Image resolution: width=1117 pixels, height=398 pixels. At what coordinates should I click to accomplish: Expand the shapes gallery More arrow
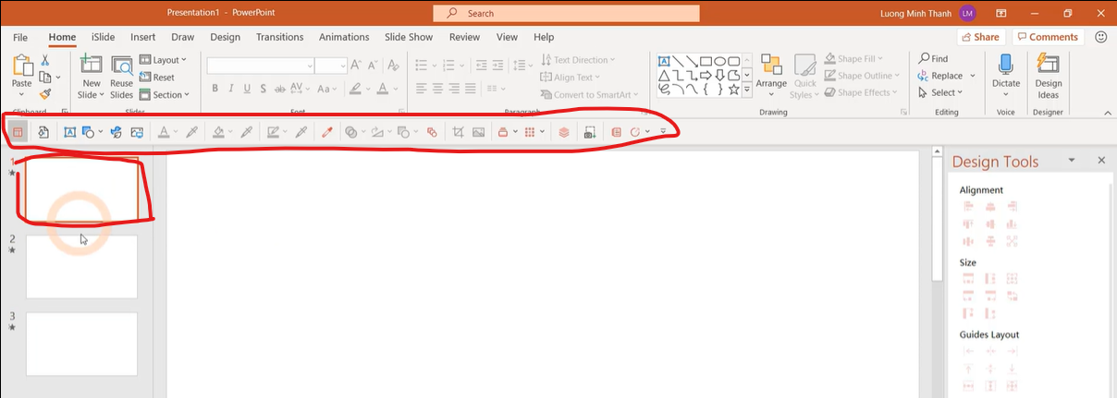[x=747, y=90]
